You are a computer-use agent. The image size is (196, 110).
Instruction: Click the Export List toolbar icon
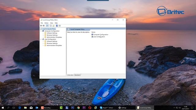click(53, 26)
